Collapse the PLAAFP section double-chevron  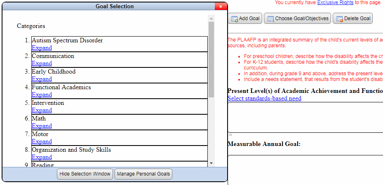(230, 135)
